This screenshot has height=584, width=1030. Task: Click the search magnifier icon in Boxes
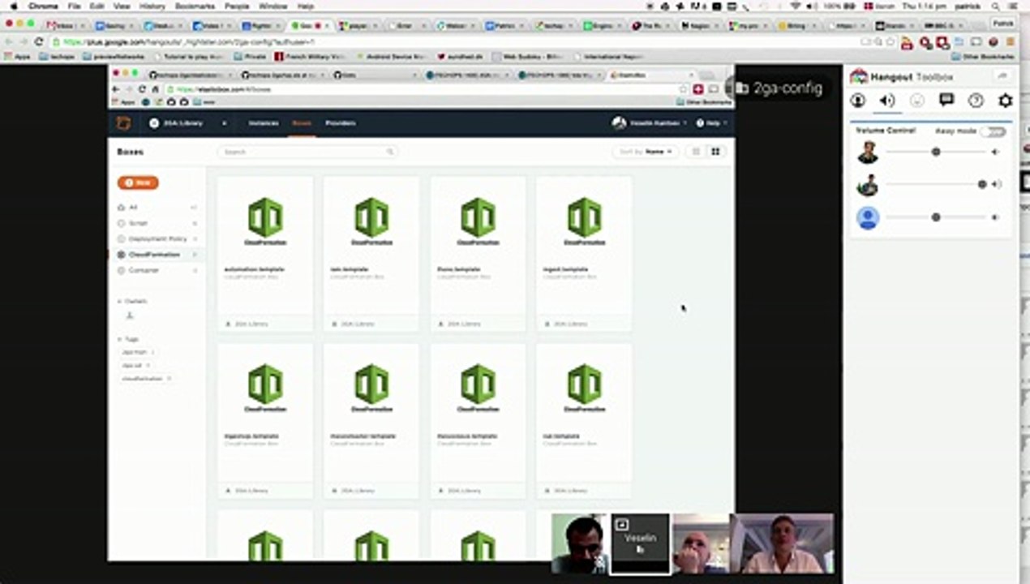click(x=389, y=152)
